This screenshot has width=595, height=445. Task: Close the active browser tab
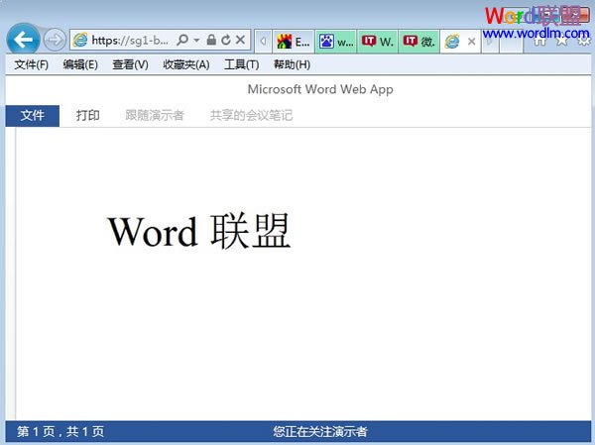point(471,42)
